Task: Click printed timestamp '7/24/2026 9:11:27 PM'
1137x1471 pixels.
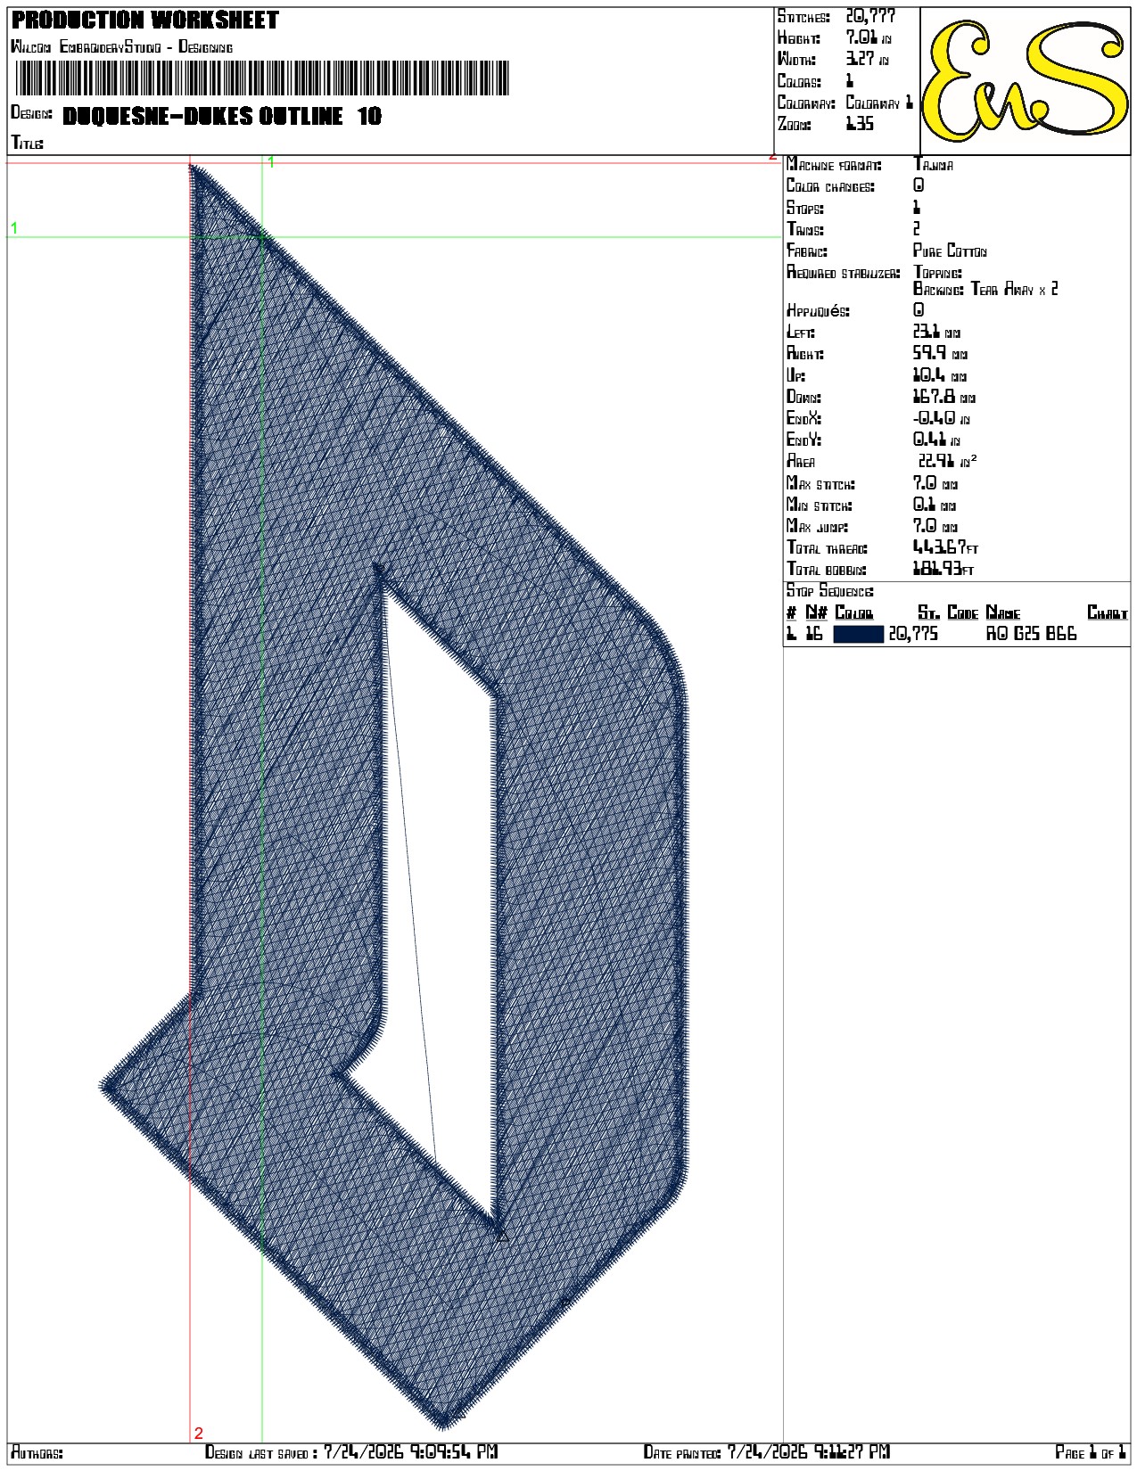Action: (809, 1452)
